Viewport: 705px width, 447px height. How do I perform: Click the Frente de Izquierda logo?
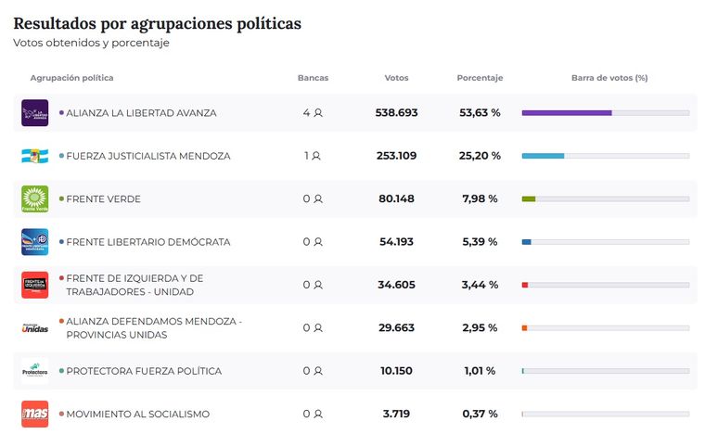[x=34, y=285]
